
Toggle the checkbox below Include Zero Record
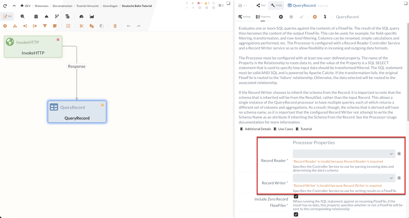tap(296, 214)
